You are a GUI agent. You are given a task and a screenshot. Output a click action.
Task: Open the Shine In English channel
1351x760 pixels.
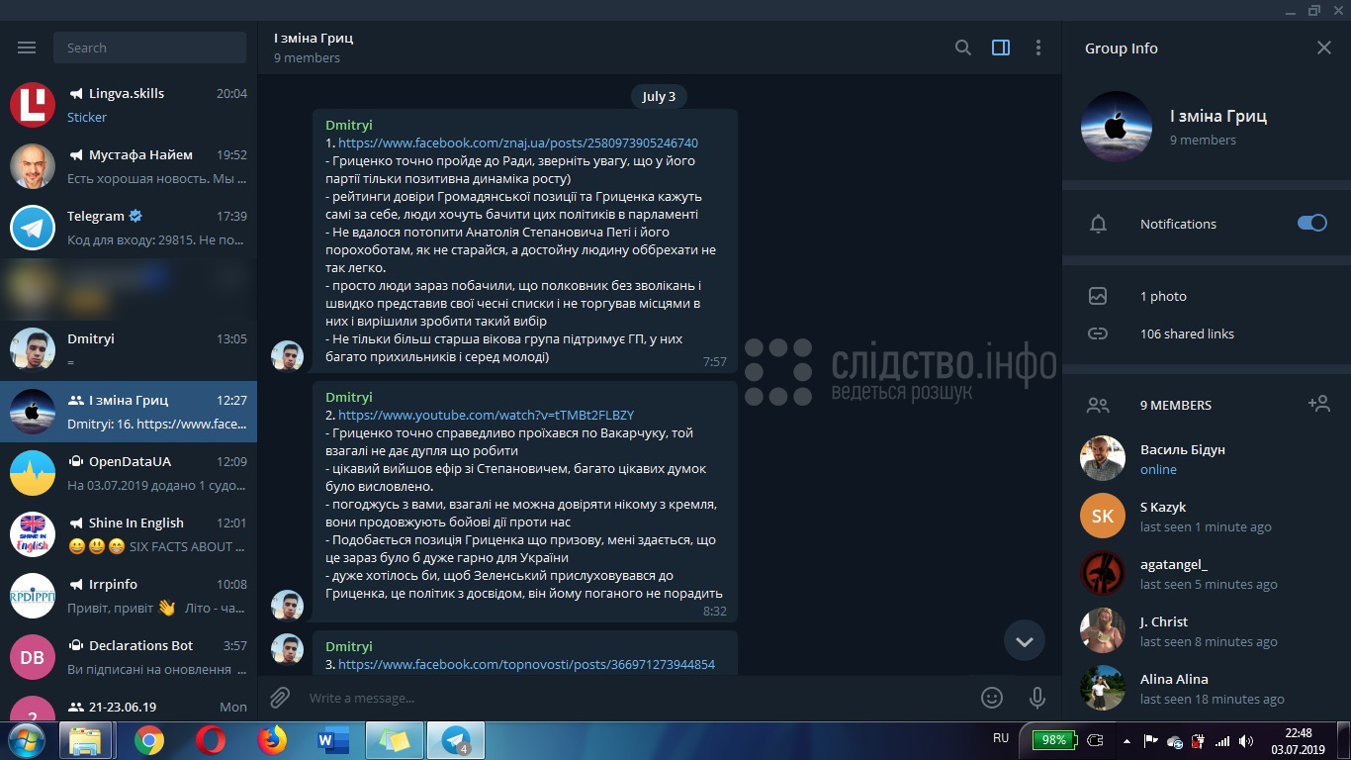click(x=129, y=534)
